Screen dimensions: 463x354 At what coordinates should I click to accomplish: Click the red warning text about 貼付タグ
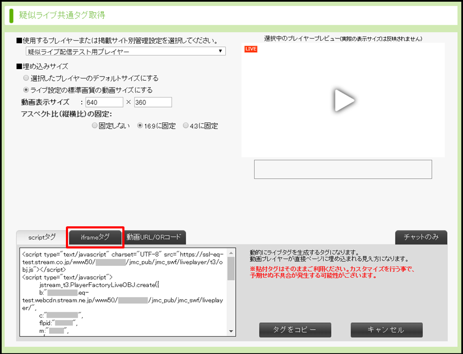333,272
